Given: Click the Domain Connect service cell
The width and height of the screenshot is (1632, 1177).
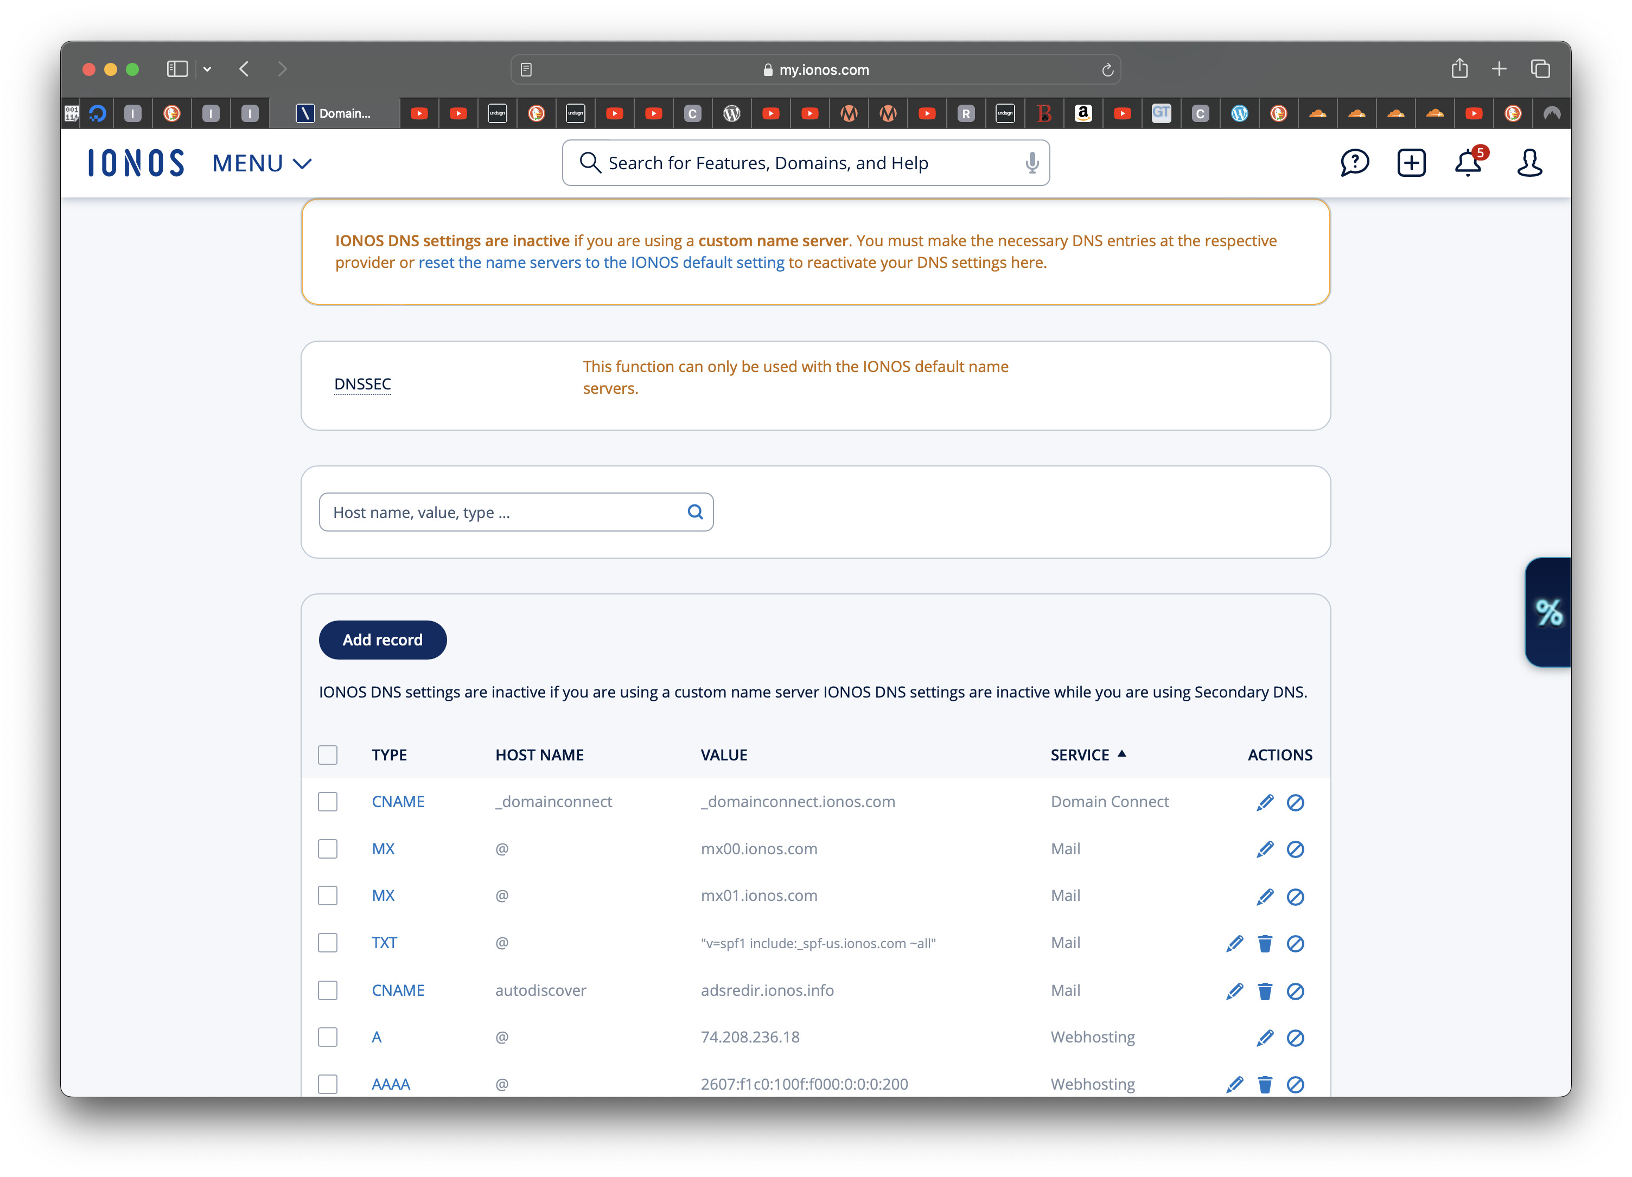Looking at the screenshot, I should click(1110, 802).
